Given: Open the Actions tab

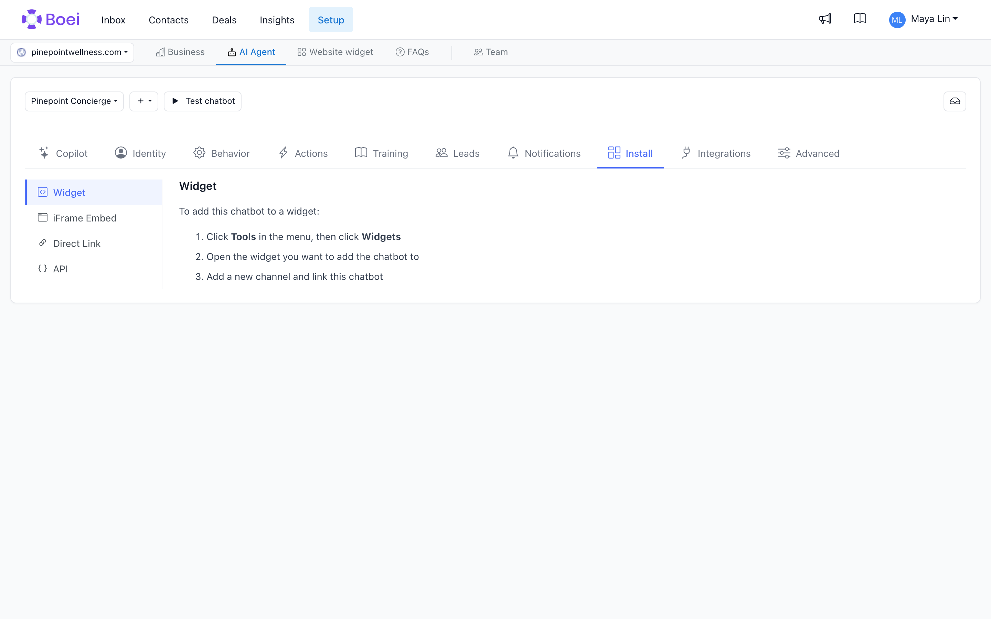Looking at the screenshot, I should pos(303,153).
